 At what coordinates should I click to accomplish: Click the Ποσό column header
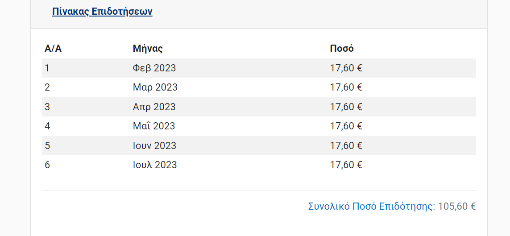[x=342, y=49]
